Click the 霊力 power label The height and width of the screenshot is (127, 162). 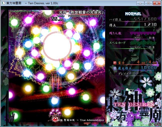point(121,63)
